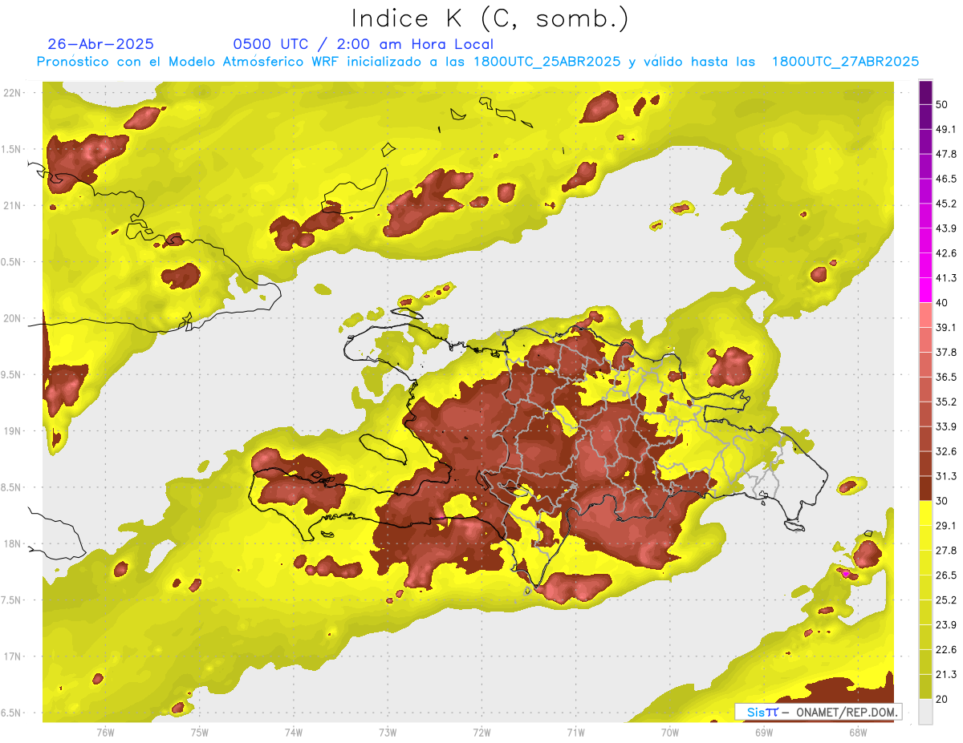Click the '76W' longitude label
963x743 pixels.
105,732
